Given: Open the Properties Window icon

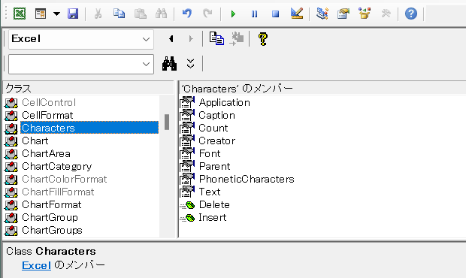Looking at the screenshot, I should pyautogui.click(x=343, y=14).
